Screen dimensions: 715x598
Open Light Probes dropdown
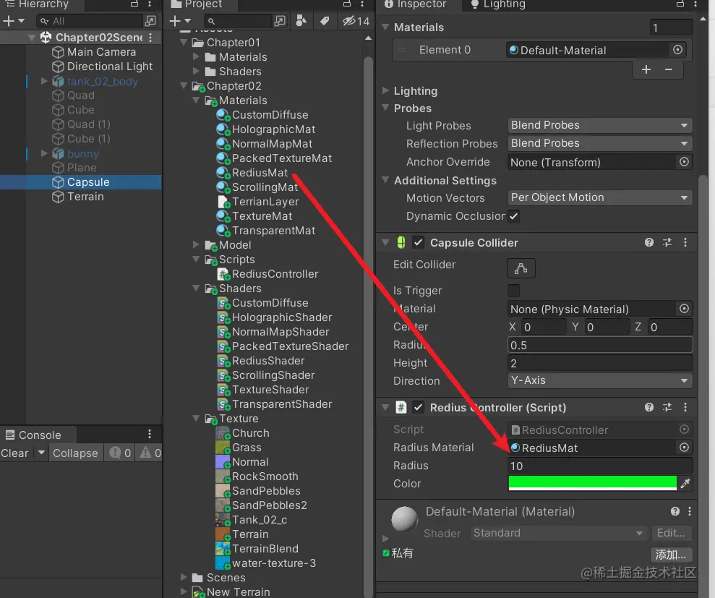600,125
